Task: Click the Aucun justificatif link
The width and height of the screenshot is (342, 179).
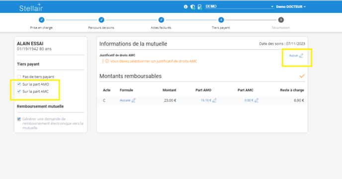Action: click(293, 56)
